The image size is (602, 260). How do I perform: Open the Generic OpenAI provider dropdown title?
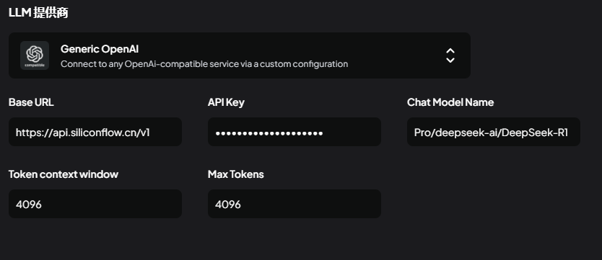(100, 49)
